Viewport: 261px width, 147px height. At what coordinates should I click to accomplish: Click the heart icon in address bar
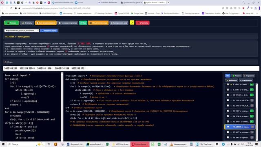click(243, 8)
